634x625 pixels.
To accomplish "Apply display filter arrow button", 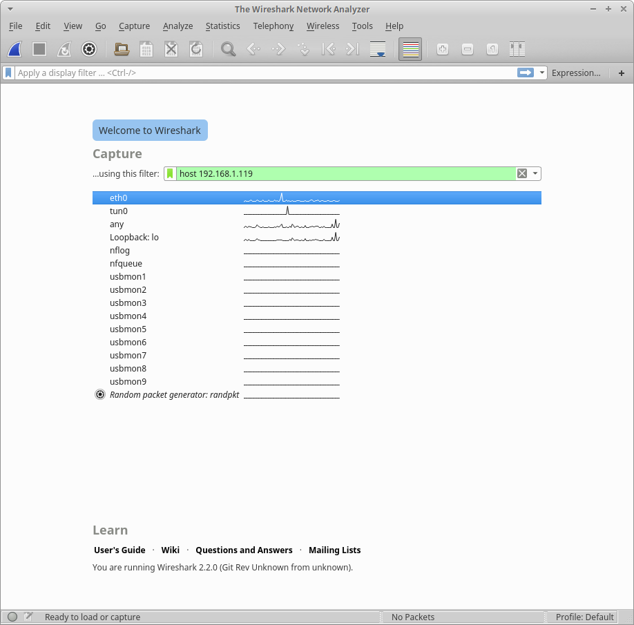I will pos(526,73).
